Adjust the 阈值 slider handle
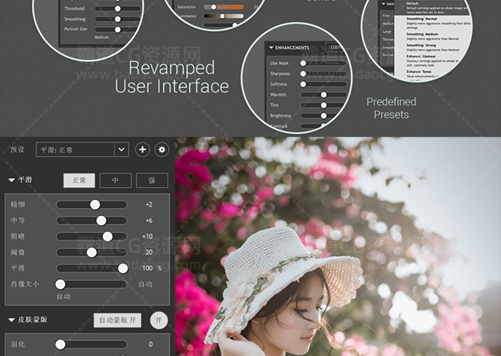501x356 pixels. point(92,252)
